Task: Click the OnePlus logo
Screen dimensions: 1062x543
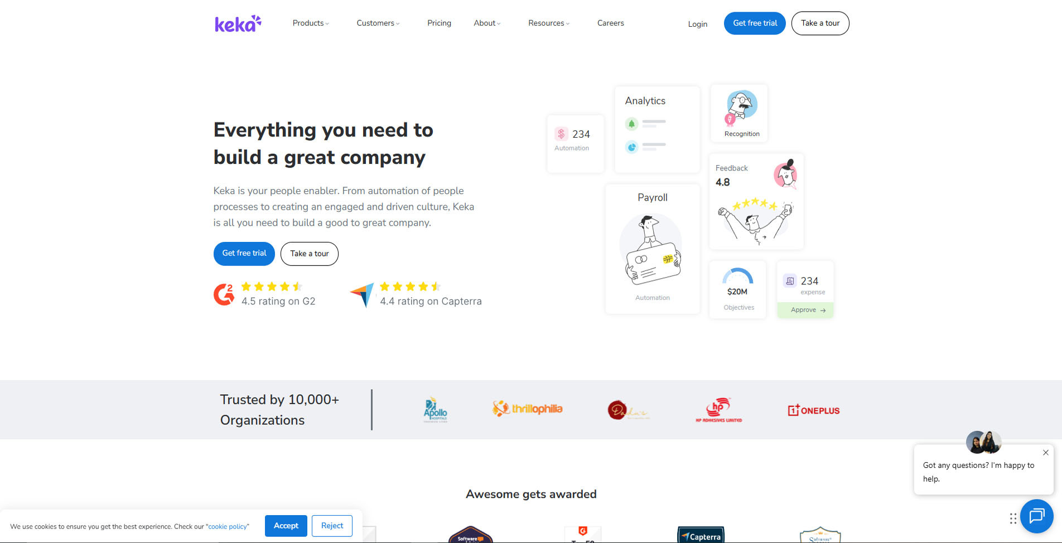Action: pyautogui.click(x=813, y=410)
